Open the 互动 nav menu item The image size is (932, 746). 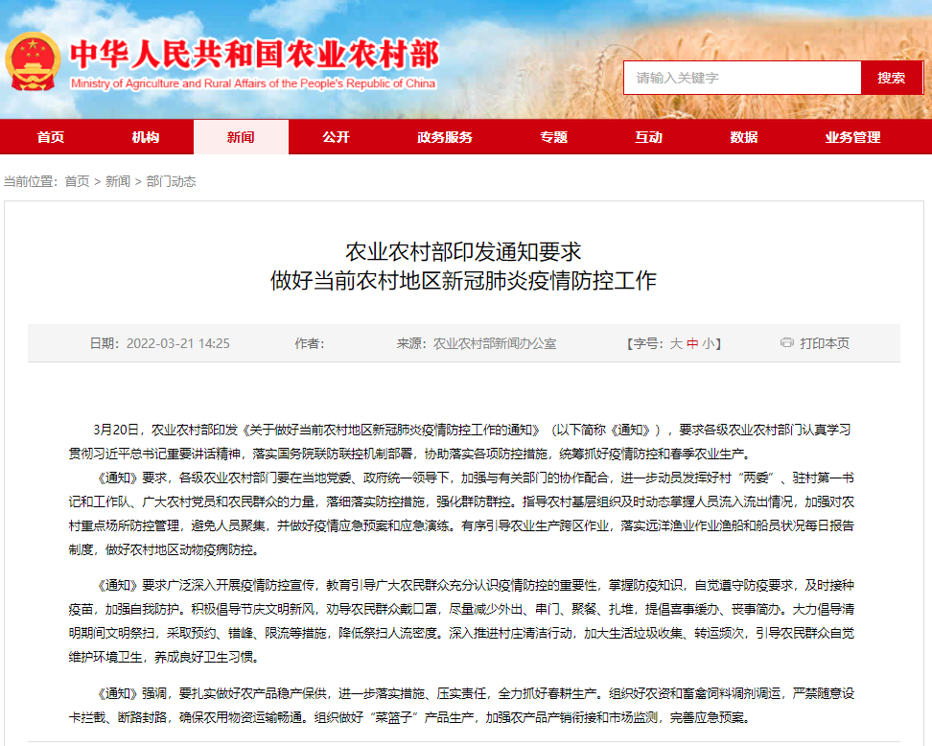(x=648, y=137)
